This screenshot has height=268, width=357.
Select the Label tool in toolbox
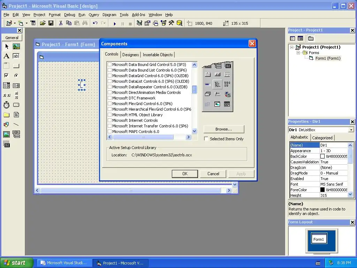pyautogui.click(x=7, y=56)
